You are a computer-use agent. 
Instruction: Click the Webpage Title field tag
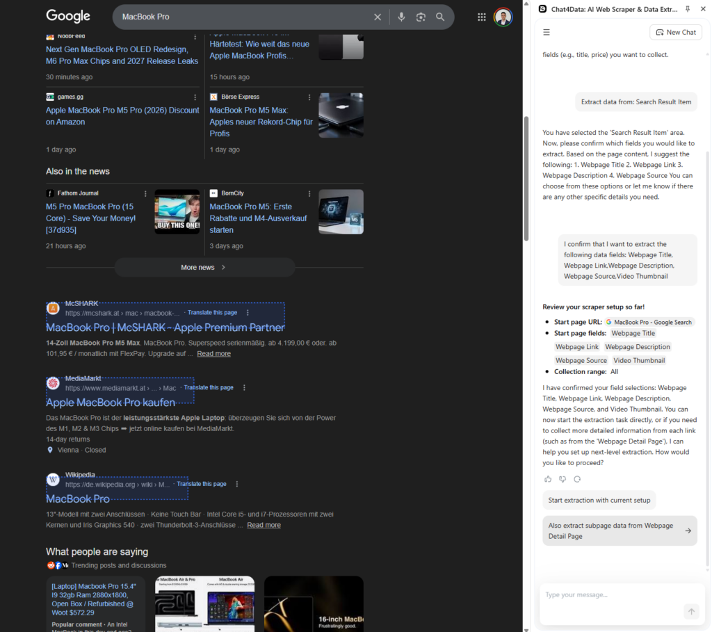point(633,333)
